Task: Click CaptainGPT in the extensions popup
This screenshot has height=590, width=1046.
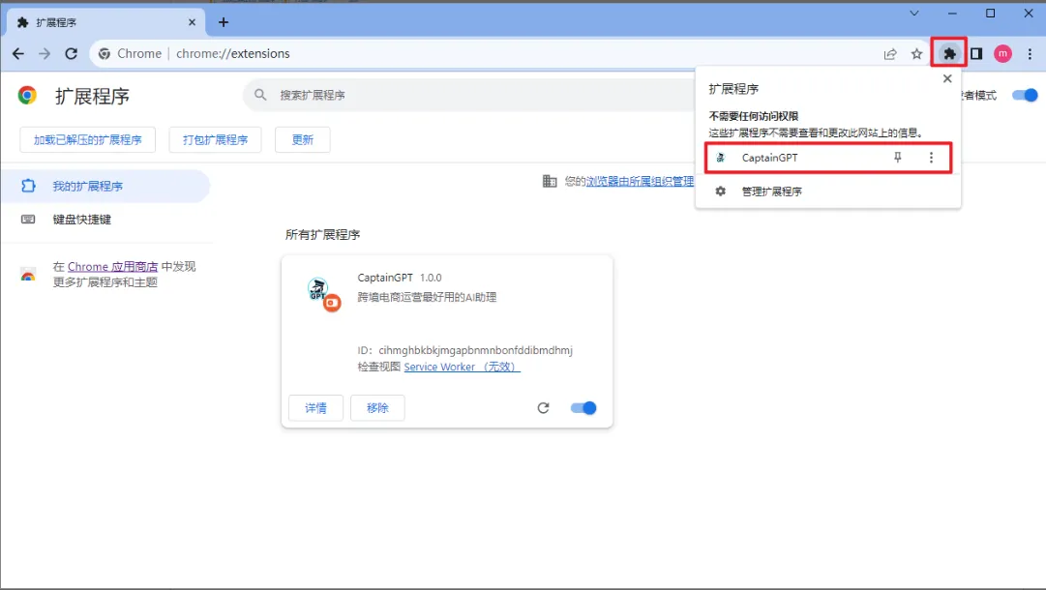Action: [828, 158]
